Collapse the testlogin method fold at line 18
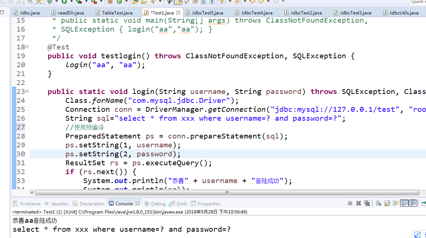The height and width of the screenshot is (238, 426). (x=27, y=47)
